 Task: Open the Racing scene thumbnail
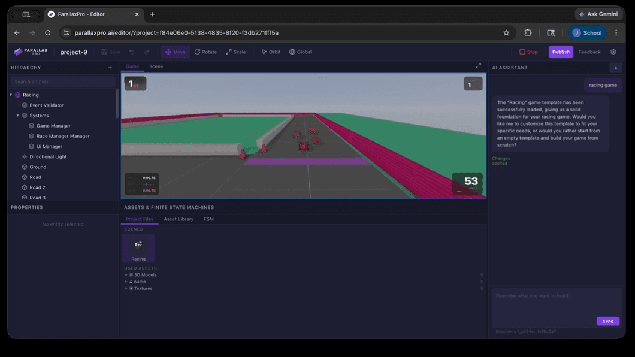coord(138,247)
